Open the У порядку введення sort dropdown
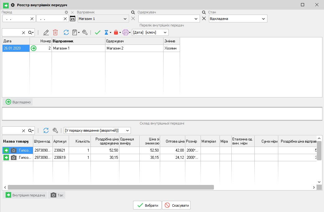Screen dimensions: 324x212 tap(97, 130)
